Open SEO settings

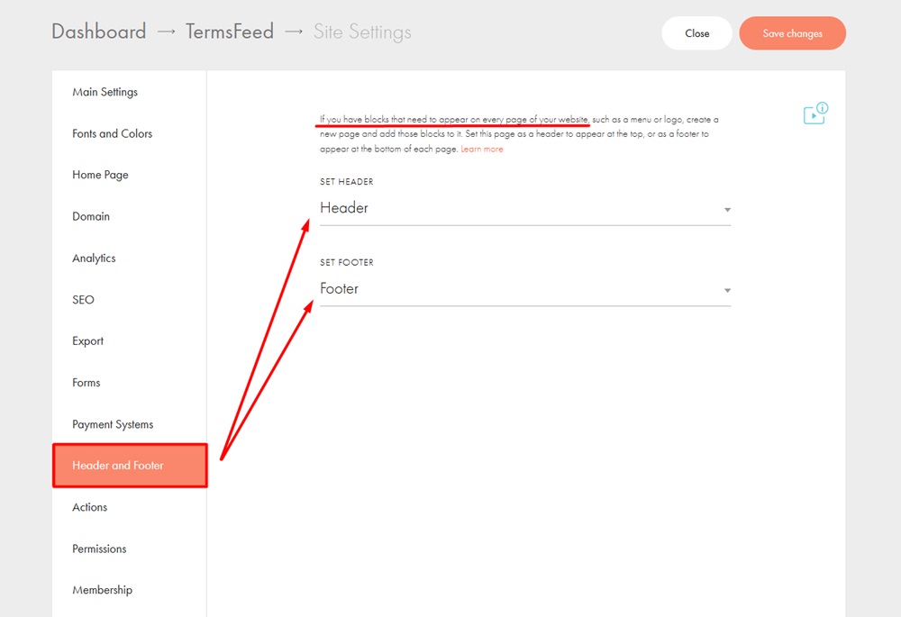pyautogui.click(x=83, y=300)
